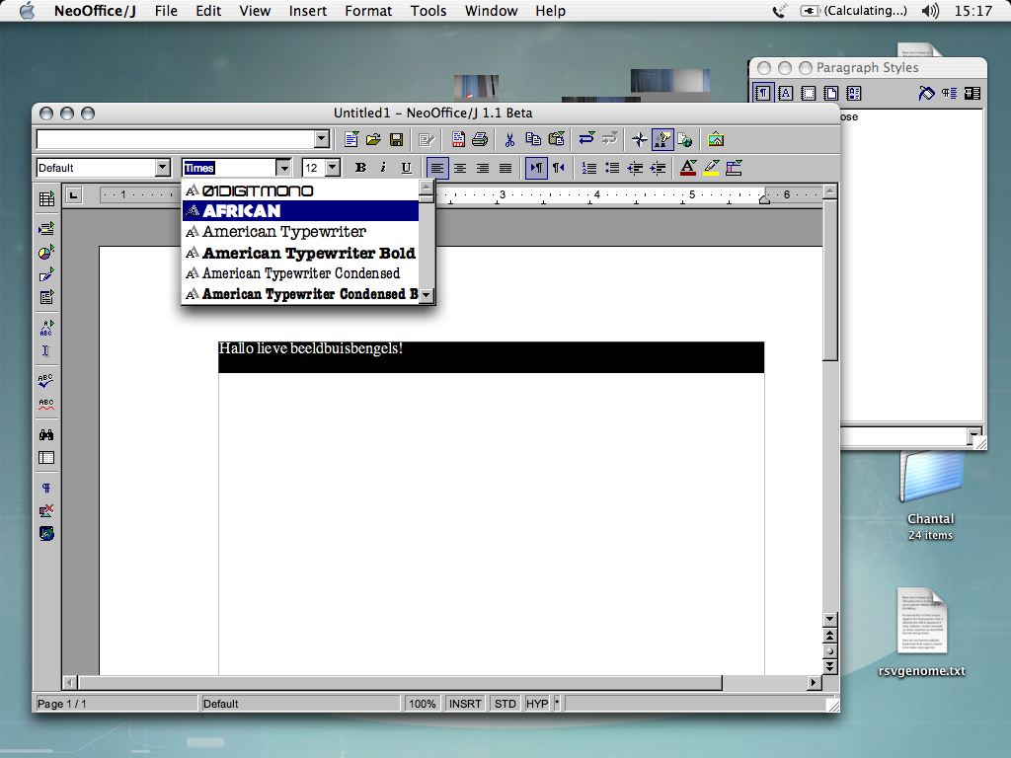The height and width of the screenshot is (758, 1011).
Task: Toggle bold formatting
Action: point(360,168)
